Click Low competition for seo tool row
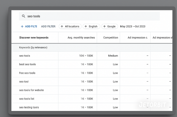This screenshot has width=177, height=117. point(115,82)
